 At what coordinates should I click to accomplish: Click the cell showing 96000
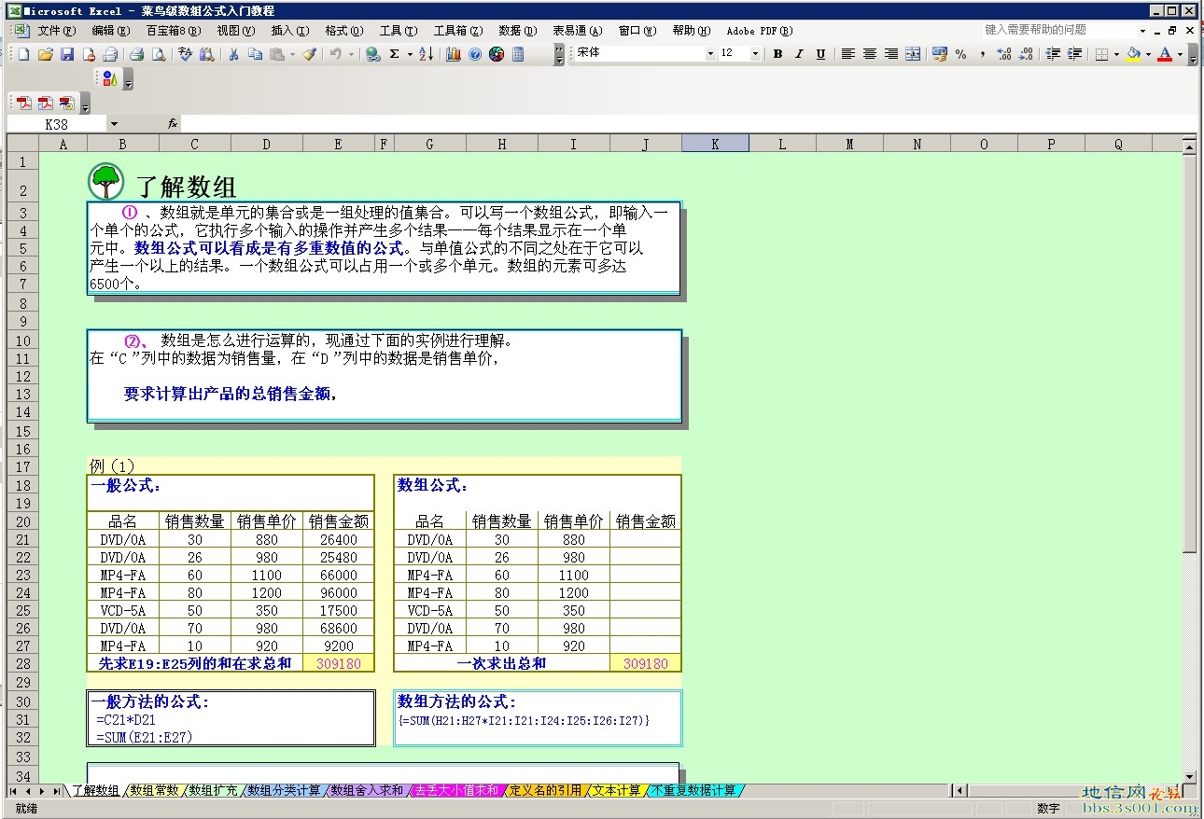[x=338, y=592]
